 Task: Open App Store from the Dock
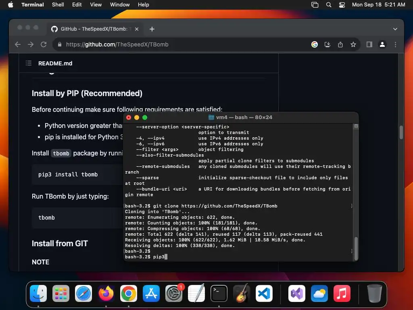151,293
